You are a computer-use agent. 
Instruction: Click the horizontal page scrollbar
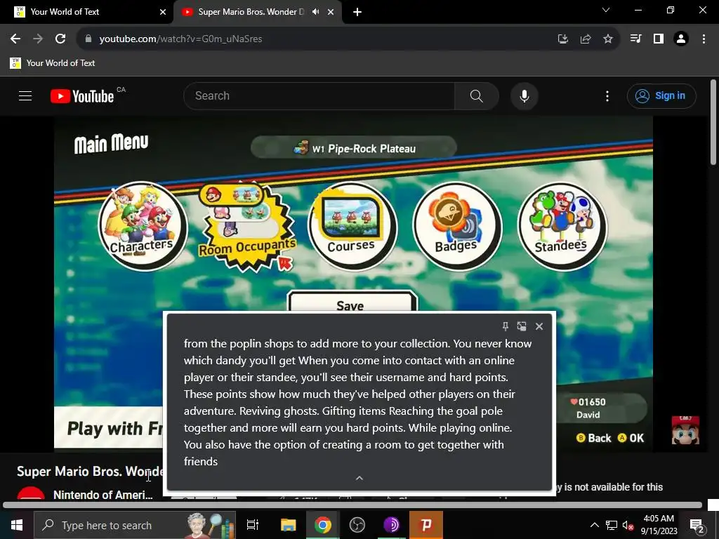352,505
